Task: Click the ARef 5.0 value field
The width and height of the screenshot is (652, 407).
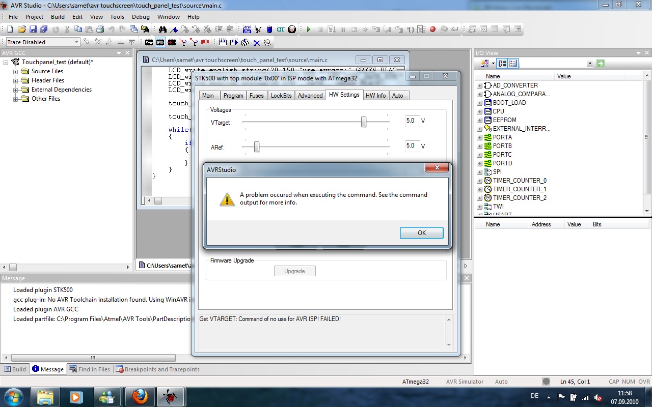Action: tap(412, 146)
